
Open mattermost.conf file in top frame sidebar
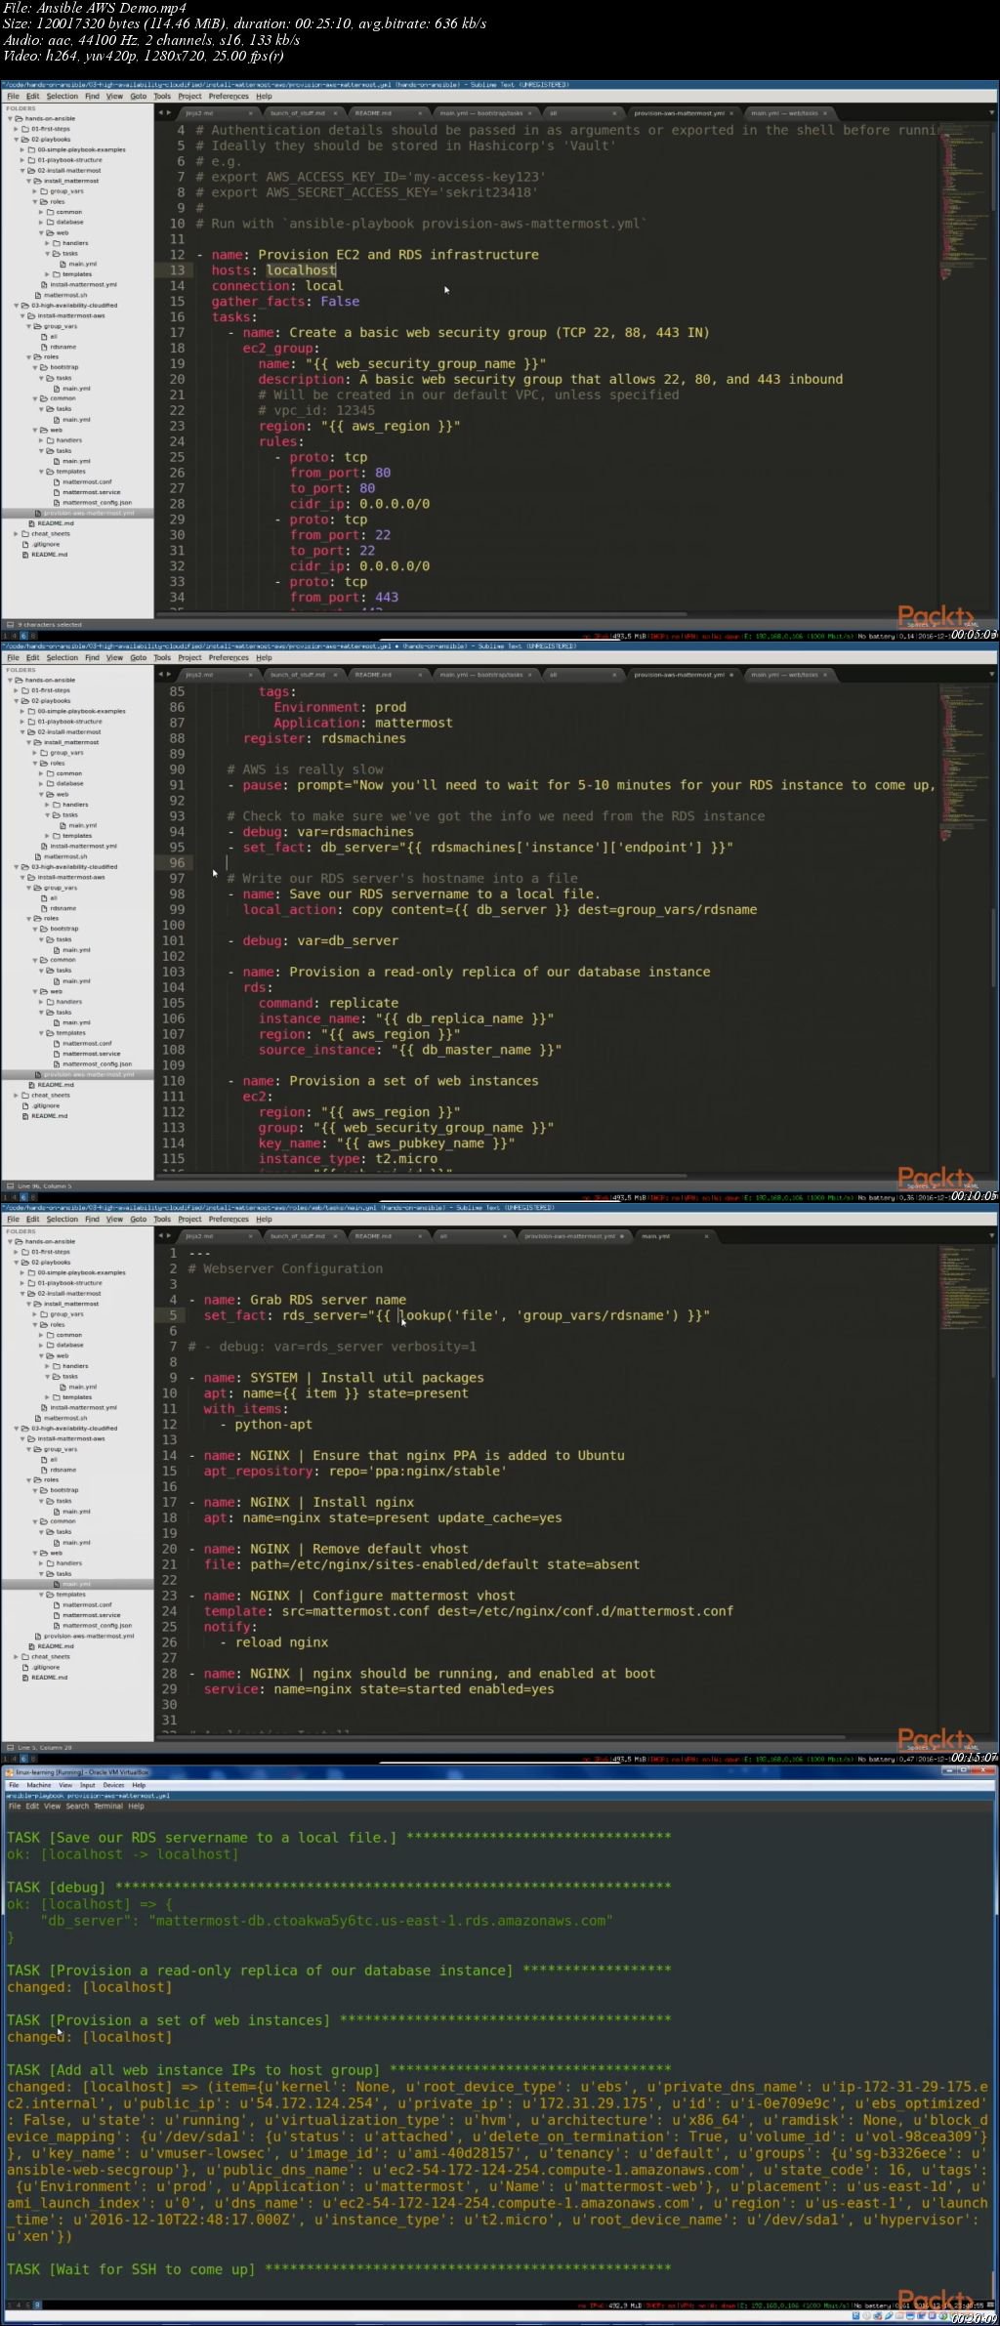click(87, 482)
